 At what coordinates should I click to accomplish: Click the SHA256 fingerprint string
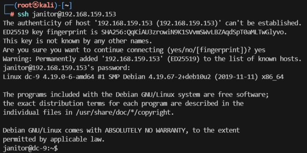[x=192, y=32]
